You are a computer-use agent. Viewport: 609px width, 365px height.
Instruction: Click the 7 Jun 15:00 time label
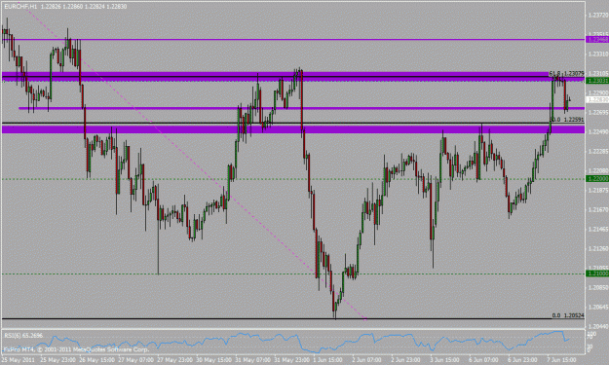[561, 359]
